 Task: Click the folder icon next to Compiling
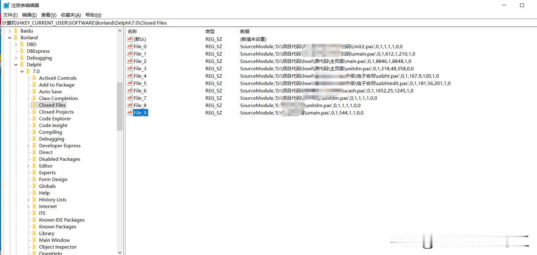click(x=34, y=132)
